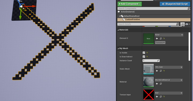The height and width of the screenshot is (101, 193).
Task: Click the Element 0 material thumbnail
Action: pos(149,39)
